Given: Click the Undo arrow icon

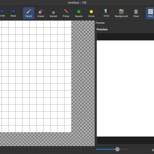Looking at the screenshot, I should (2, 11).
